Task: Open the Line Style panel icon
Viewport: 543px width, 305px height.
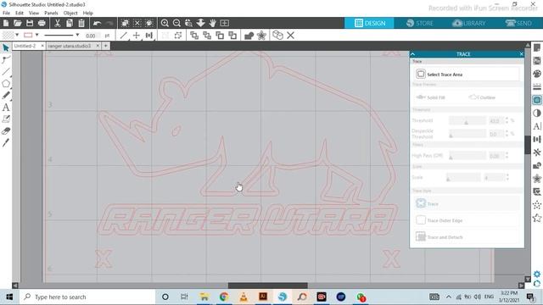Action: coord(537,86)
